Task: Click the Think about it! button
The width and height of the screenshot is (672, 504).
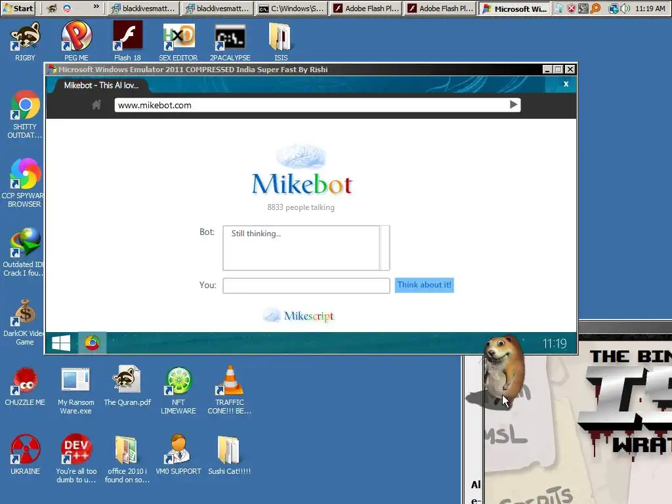Action: [425, 285]
